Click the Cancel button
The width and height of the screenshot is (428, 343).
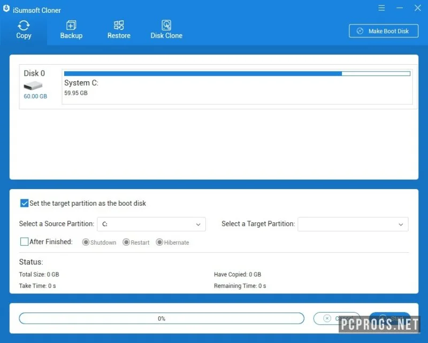coord(337,318)
